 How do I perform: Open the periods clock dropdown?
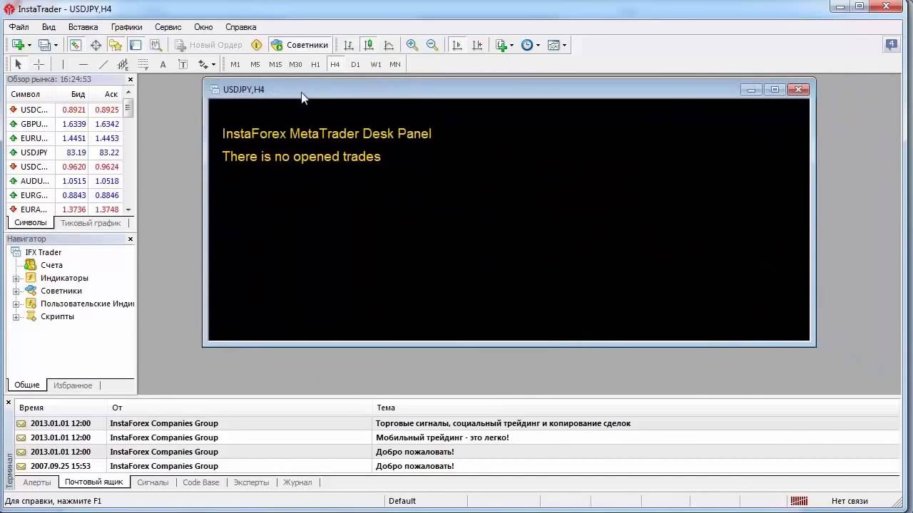click(530, 45)
